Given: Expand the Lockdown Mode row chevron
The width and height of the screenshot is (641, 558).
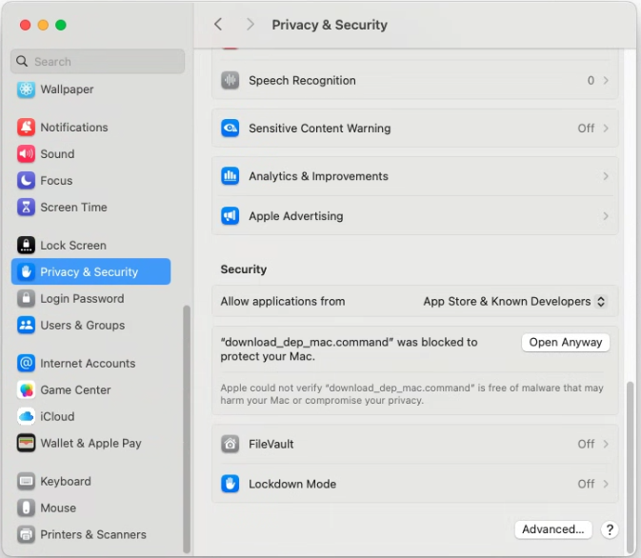Looking at the screenshot, I should [x=606, y=484].
